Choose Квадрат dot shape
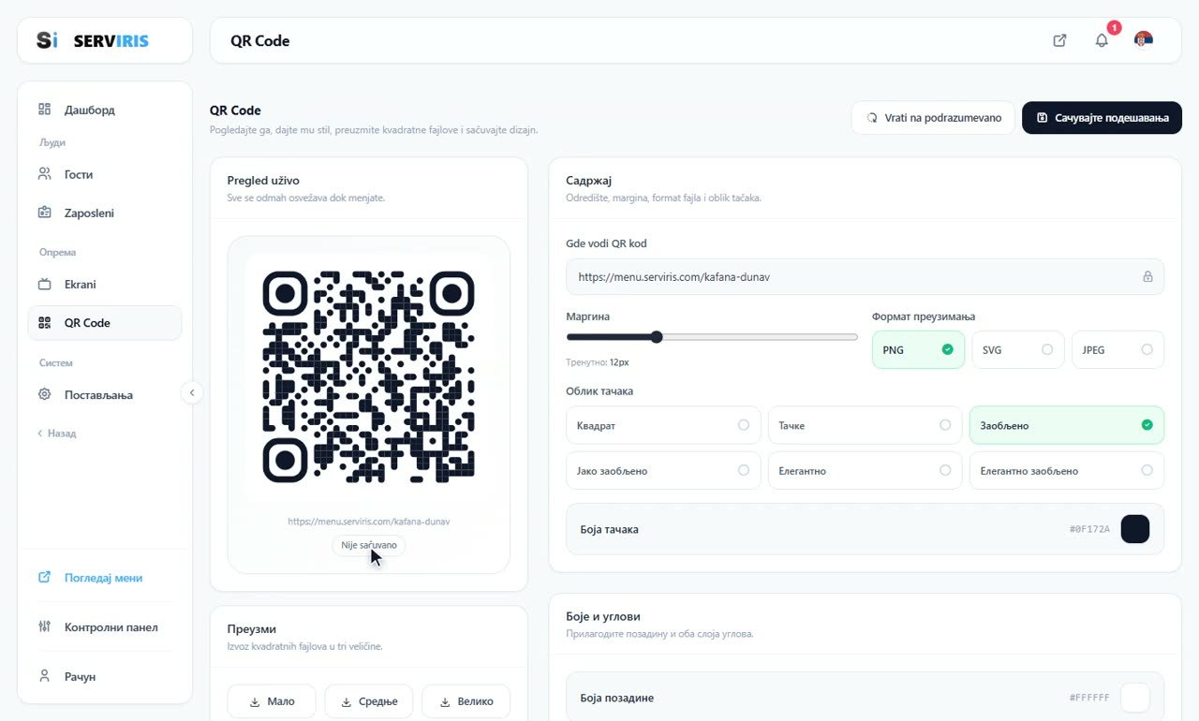 click(663, 425)
